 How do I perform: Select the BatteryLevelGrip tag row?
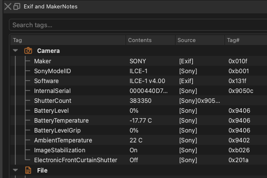(x=138, y=131)
